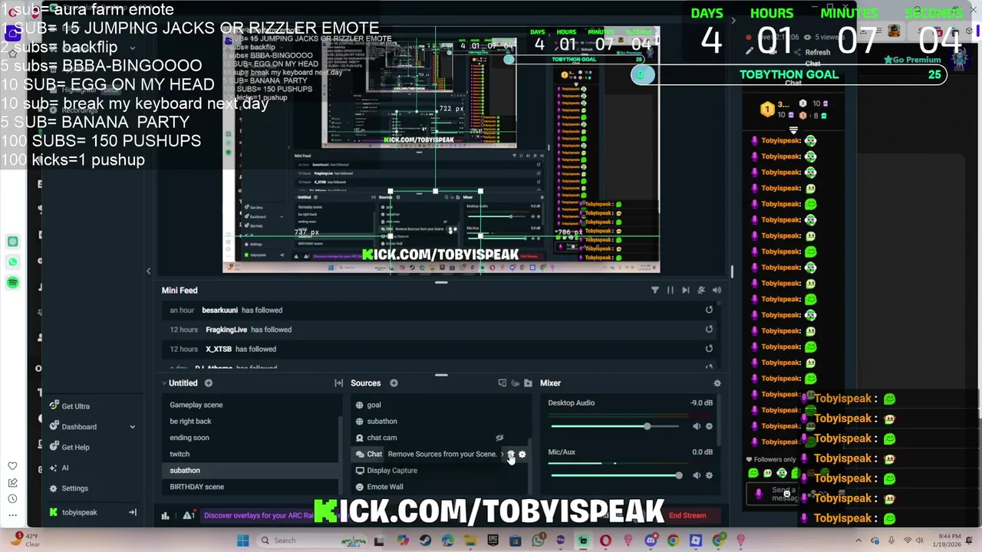982x552 pixels.
Task: Replay the FragkingLive follow alert
Action: (709, 329)
